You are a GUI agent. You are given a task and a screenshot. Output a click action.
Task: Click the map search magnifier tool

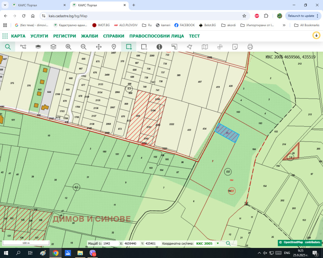point(8,47)
